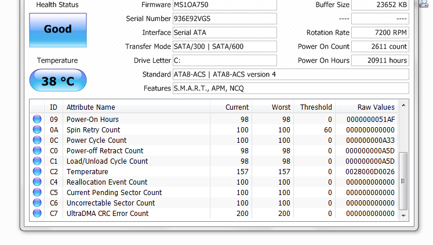Click status icon for Reallocation Event Count row
The height and width of the screenshot is (245, 433).
point(37,182)
